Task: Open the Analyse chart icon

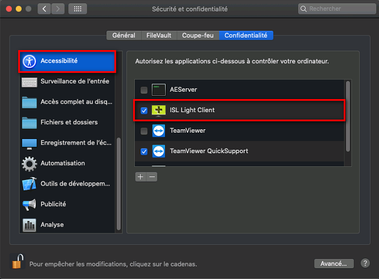Action: (x=29, y=225)
